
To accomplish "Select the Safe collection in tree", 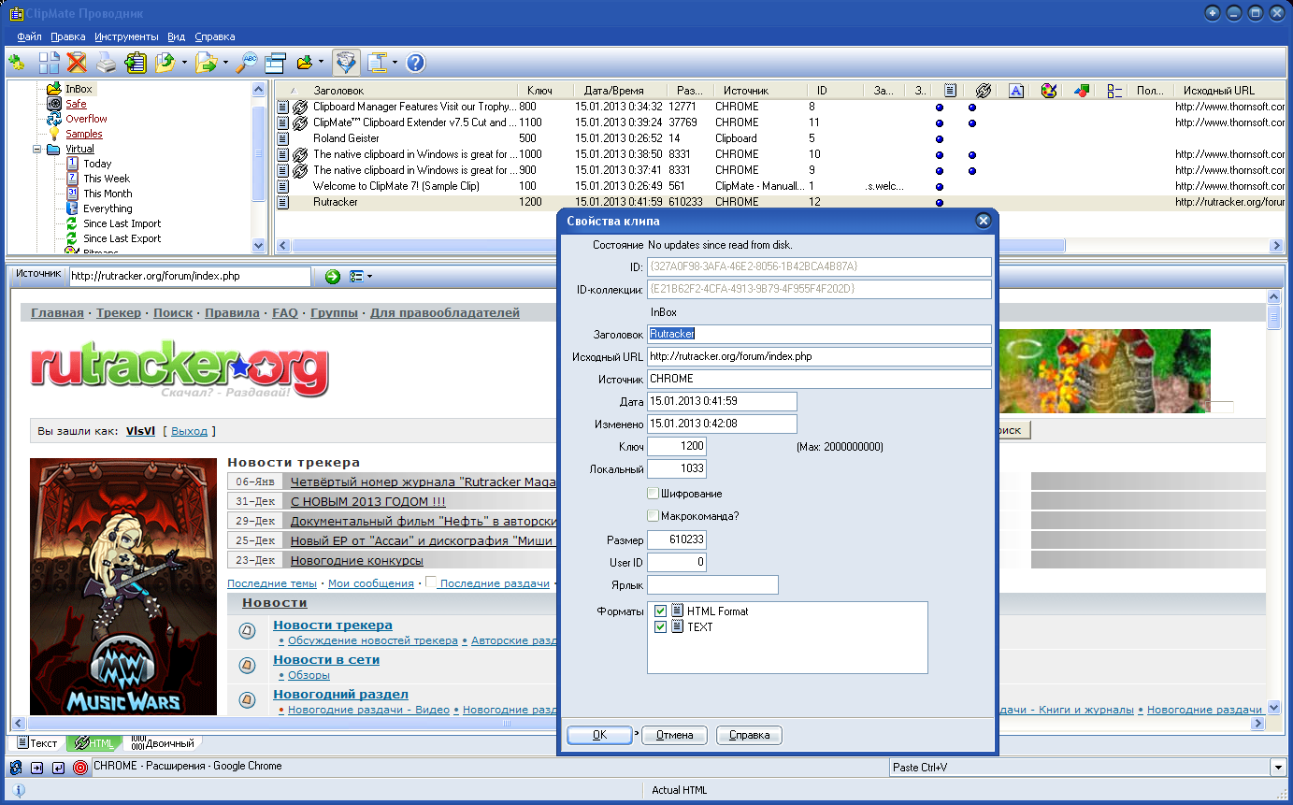I will [76, 104].
